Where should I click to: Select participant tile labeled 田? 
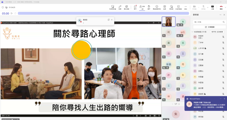click(169, 54)
